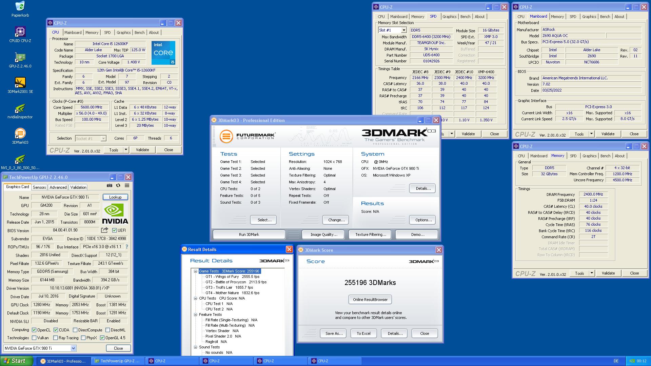The height and width of the screenshot is (366, 651).
Task: Collapse Sound Tests tree node
Action: click(196, 347)
